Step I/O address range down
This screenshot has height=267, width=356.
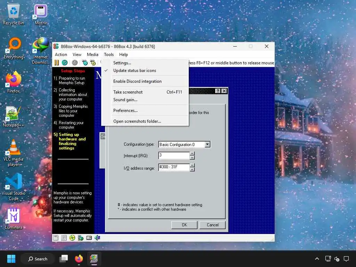pyautogui.click(x=192, y=169)
